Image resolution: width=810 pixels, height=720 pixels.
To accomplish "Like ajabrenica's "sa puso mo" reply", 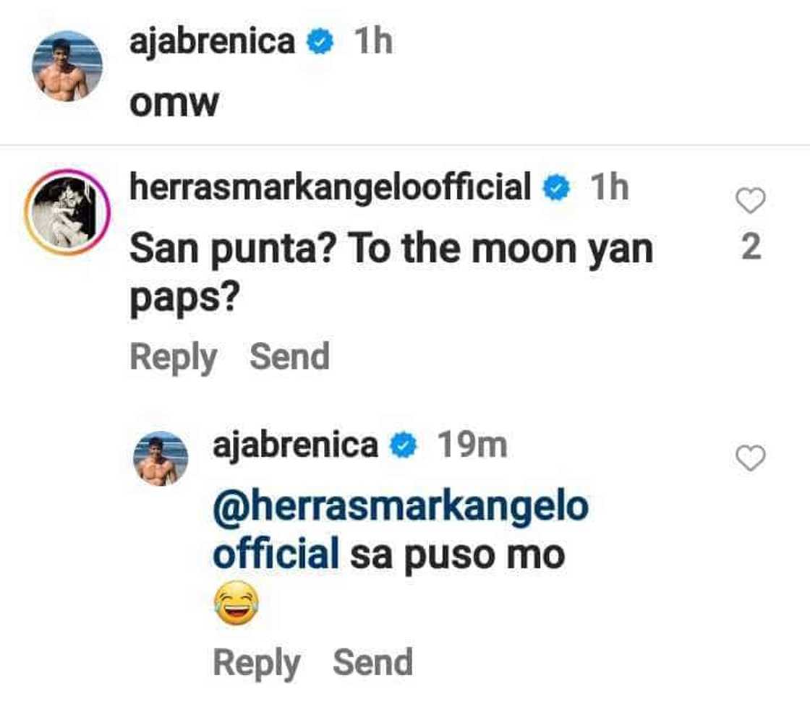I will 750,458.
